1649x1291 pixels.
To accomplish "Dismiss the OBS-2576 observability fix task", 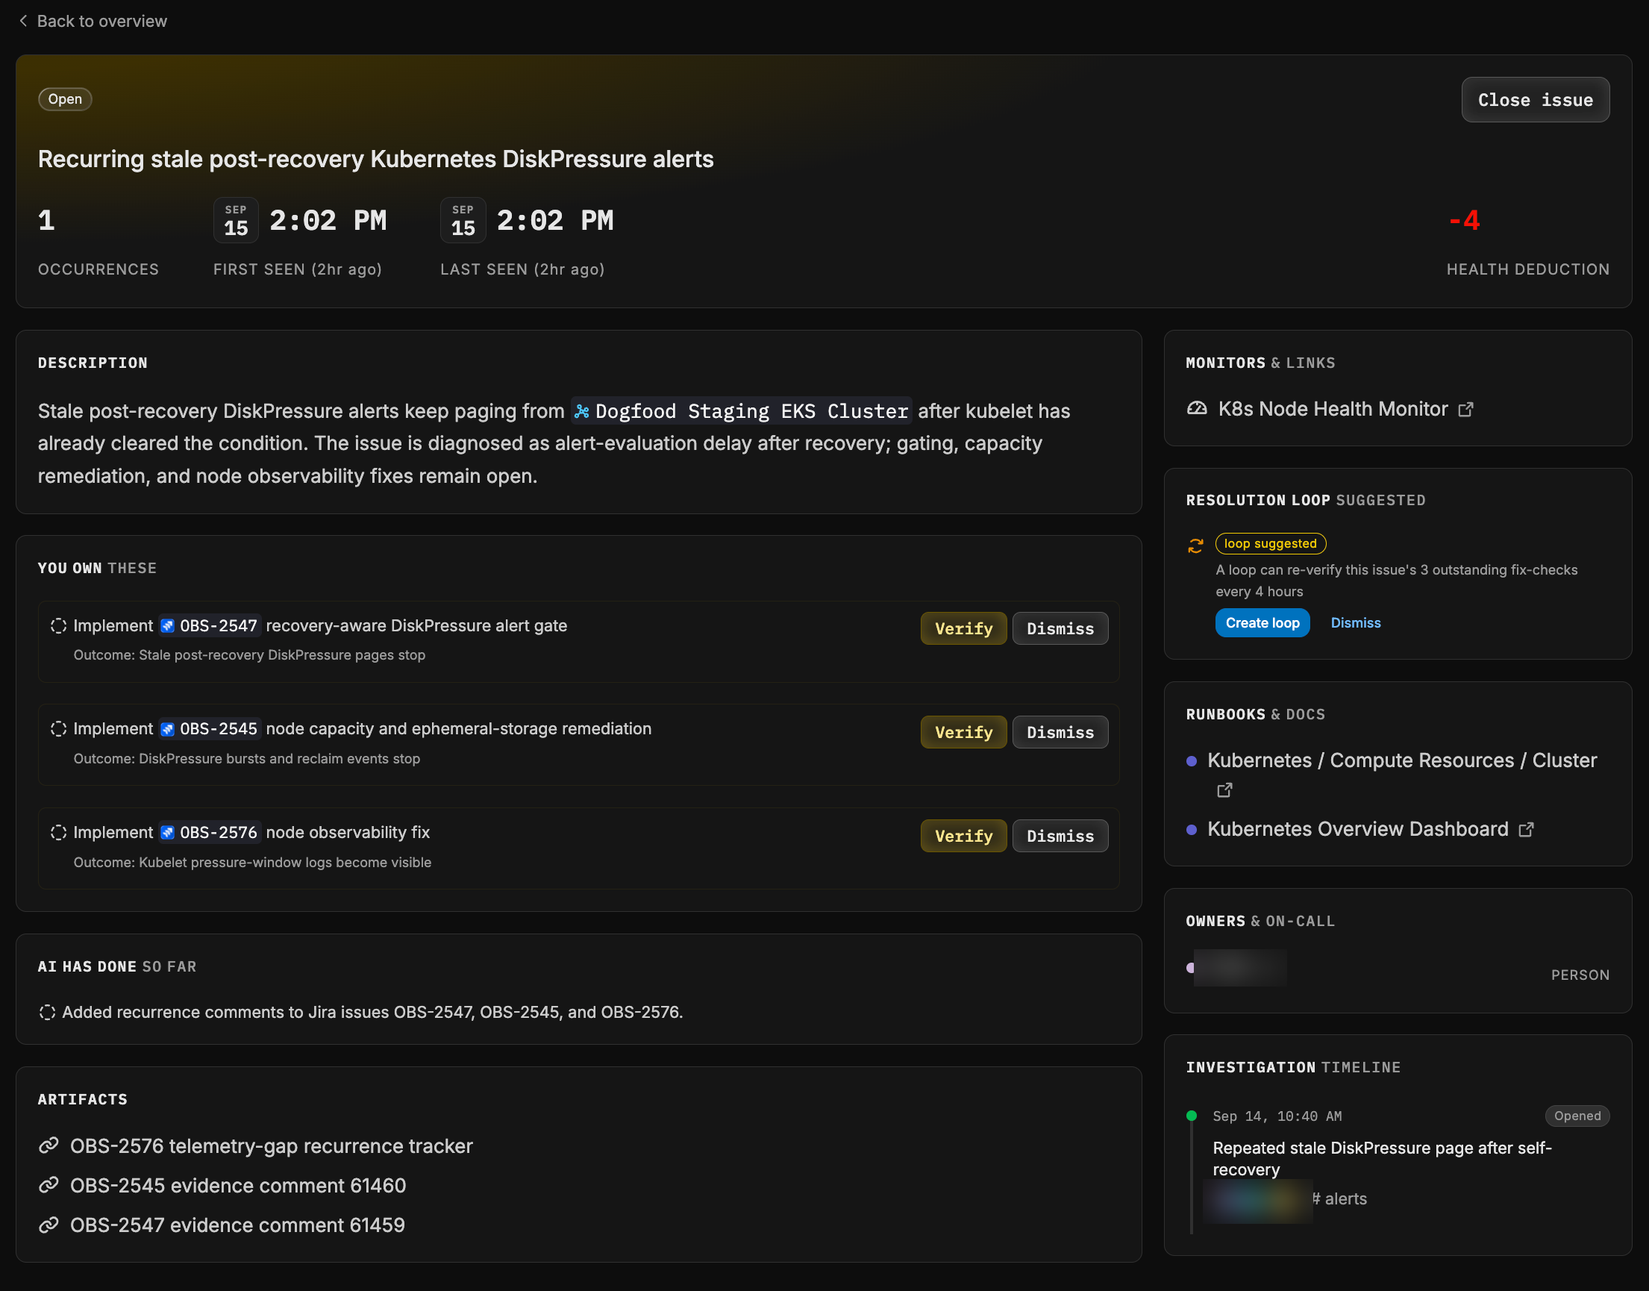I will point(1060,835).
